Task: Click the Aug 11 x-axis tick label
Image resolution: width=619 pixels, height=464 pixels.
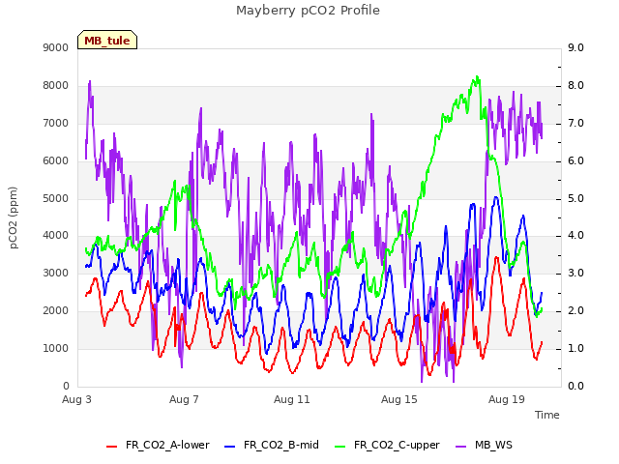Action: 292,399
